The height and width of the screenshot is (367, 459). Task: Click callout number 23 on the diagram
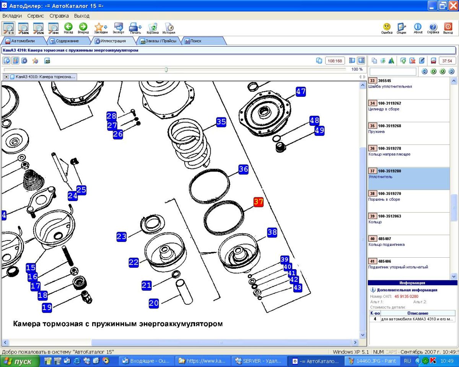tap(122, 237)
